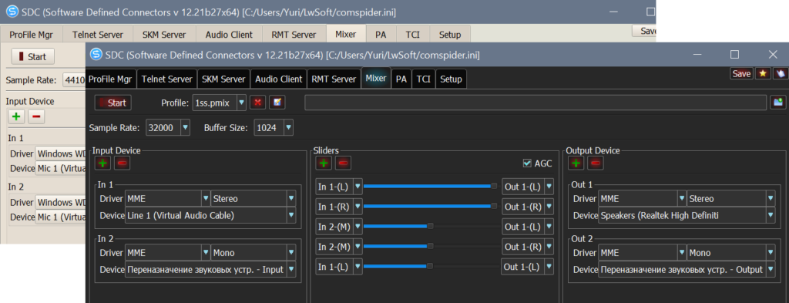
Task: Open the Line 1 (Virtual Audio Cable) device dropdown
Action: (x=290, y=215)
